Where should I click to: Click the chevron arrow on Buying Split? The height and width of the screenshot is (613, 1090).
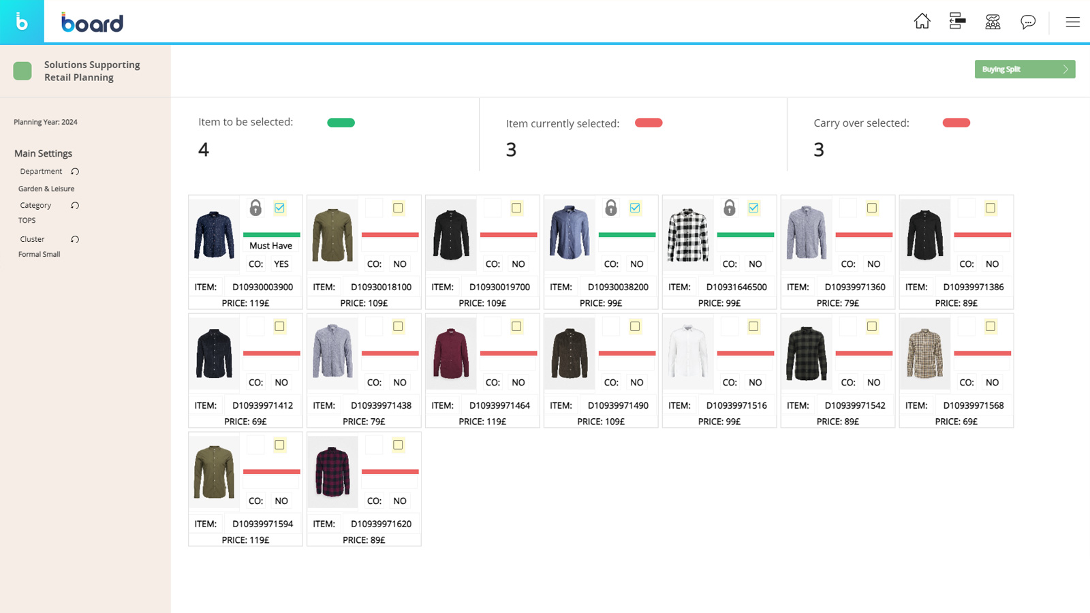point(1065,69)
